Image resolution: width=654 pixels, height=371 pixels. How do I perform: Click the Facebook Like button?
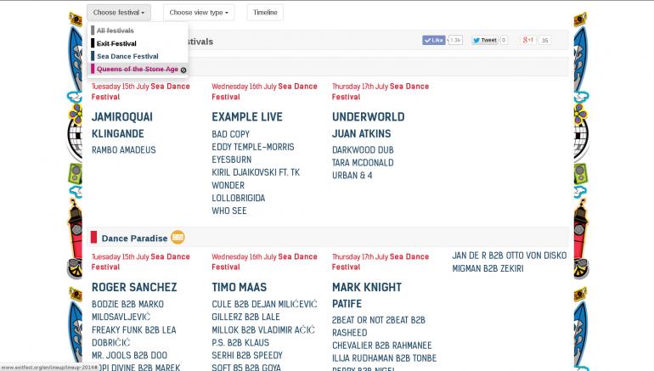coord(433,40)
